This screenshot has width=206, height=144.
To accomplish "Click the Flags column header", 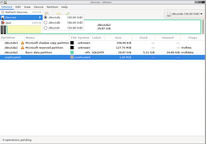I will [x=192, y=38].
